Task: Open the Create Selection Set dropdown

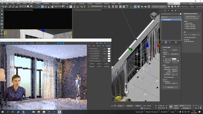Action: [97, 6]
